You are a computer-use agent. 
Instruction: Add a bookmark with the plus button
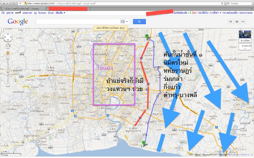(20, 3)
